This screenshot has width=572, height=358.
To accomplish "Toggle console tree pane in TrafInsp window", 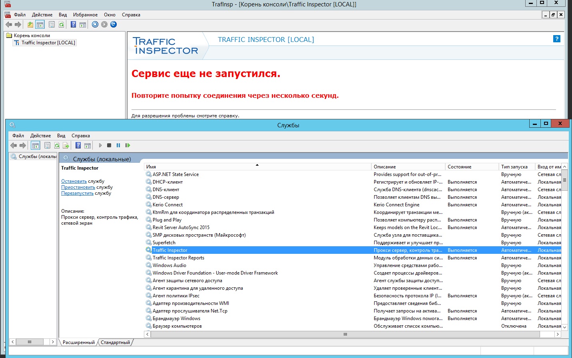I will coord(40,24).
